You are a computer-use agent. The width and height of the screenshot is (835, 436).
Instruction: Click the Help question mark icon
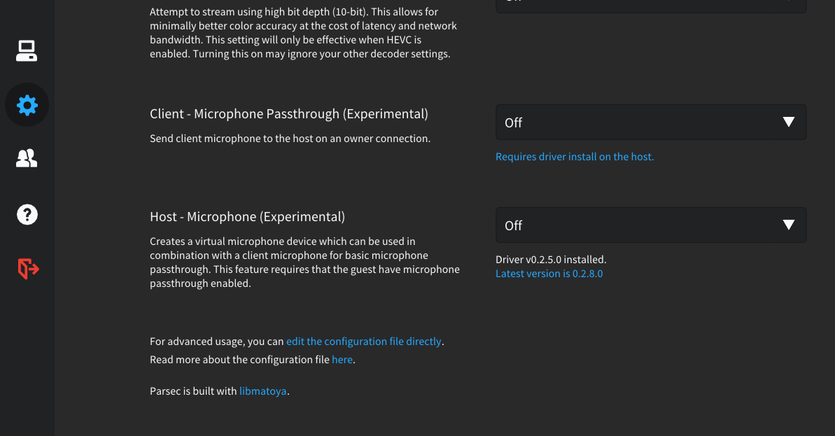27,214
